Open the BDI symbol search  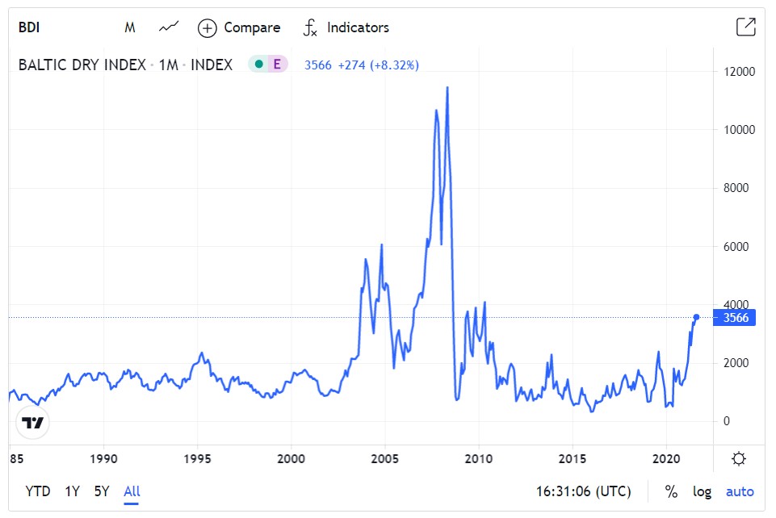29,27
